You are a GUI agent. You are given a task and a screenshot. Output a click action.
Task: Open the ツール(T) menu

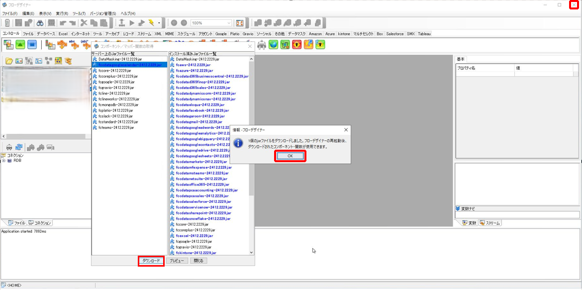(x=79, y=13)
